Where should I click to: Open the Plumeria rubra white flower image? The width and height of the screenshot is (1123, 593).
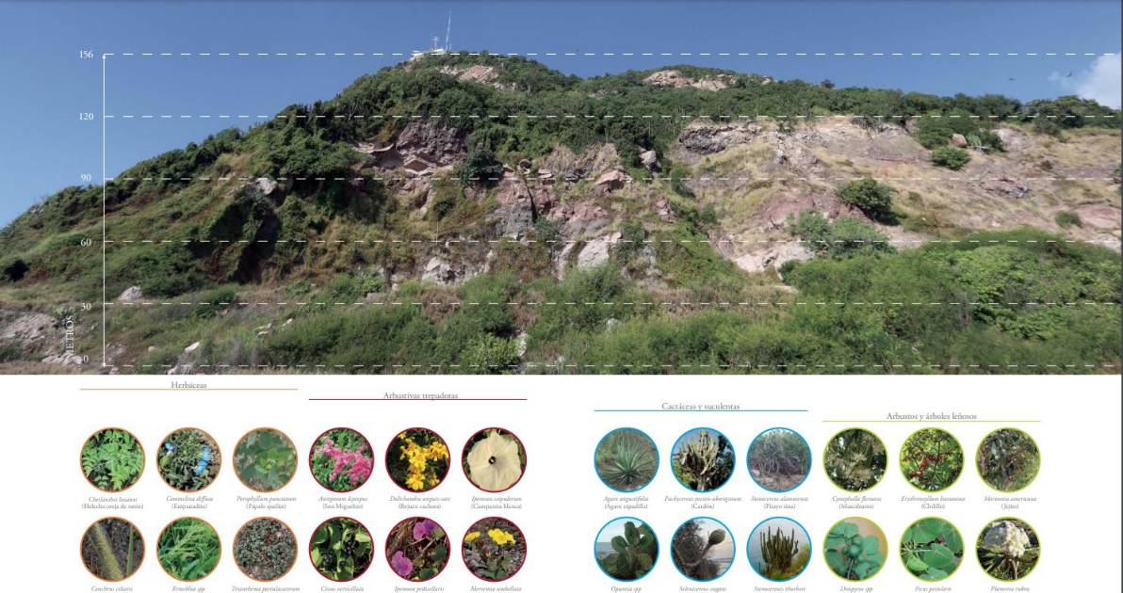click(x=1007, y=549)
